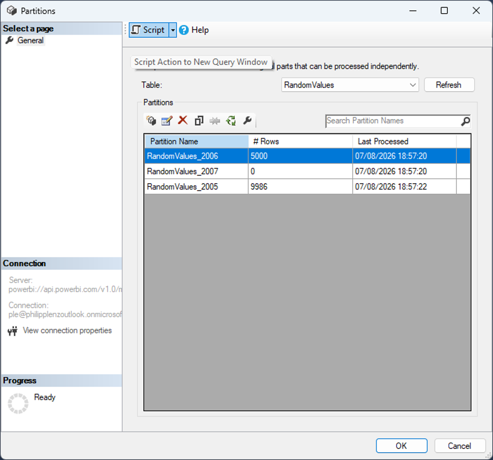
Task: Click the Cancel button
Action: [x=459, y=446]
